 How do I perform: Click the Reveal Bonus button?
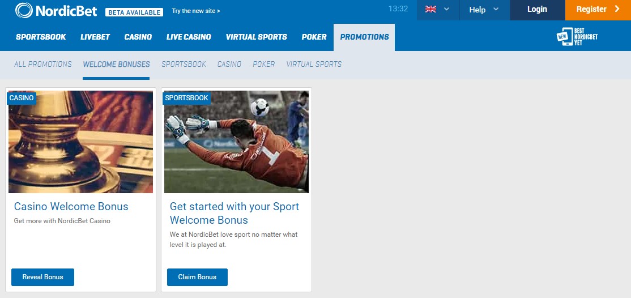42,277
